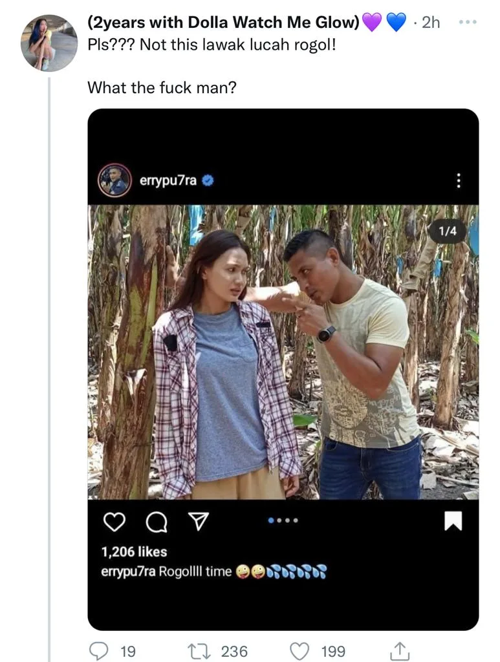
Task: Open the Instagram post vertical dots menu
Action: point(459,181)
